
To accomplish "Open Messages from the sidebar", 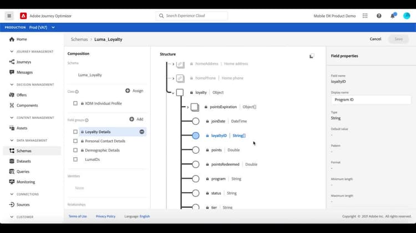I will click(24, 73).
